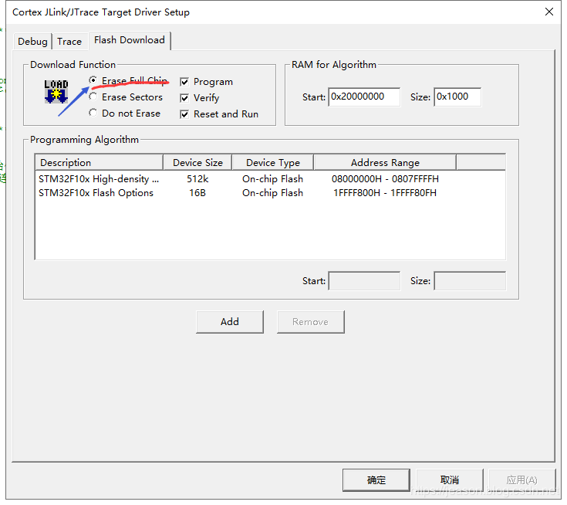Toggle the Program checkbox
This screenshot has height=505, width=567.
[x=184, y=82]
